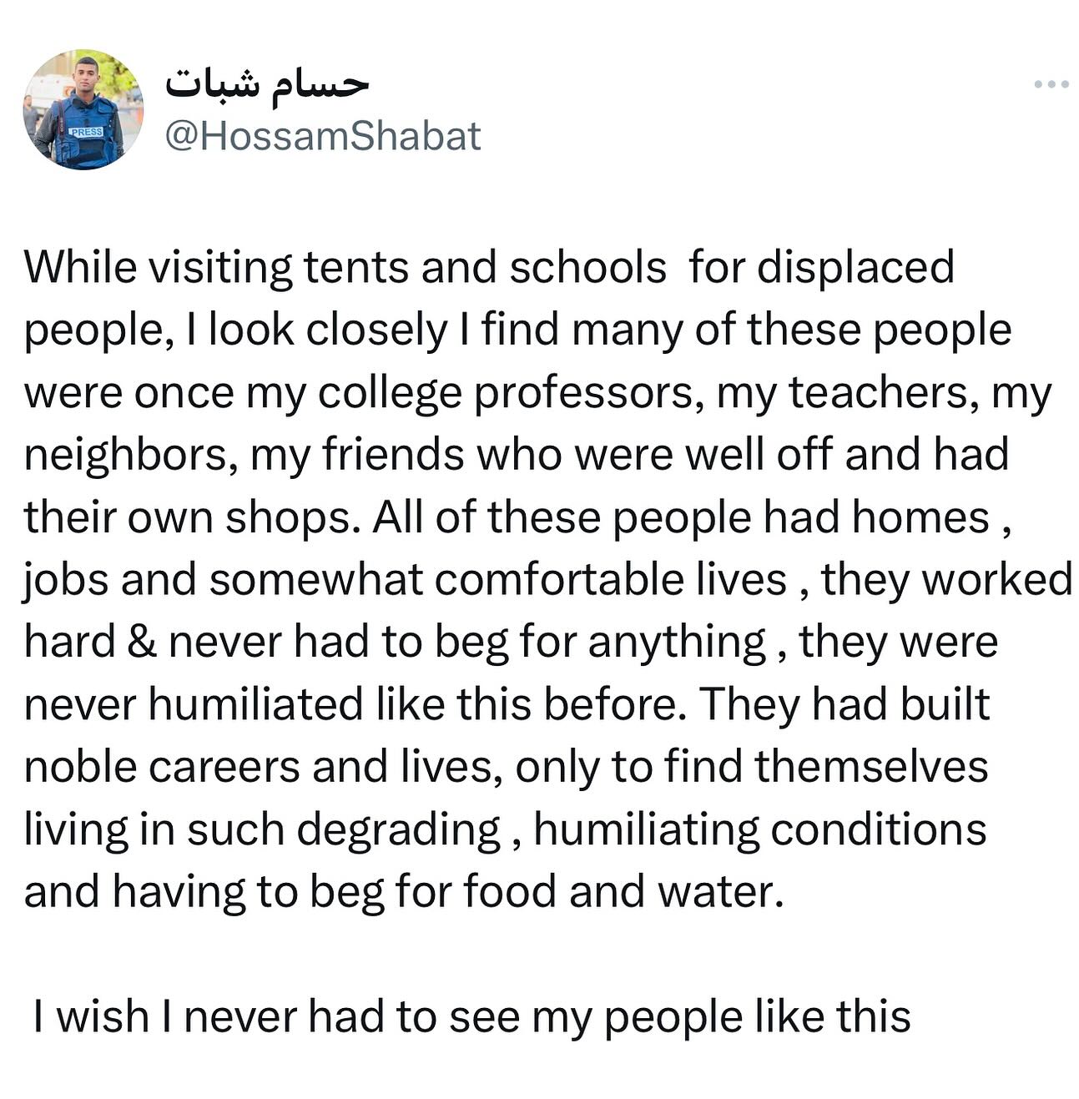Click the phrase "their own shops"
Viewport: 1079px width, 1099px height.
(188, 517)
